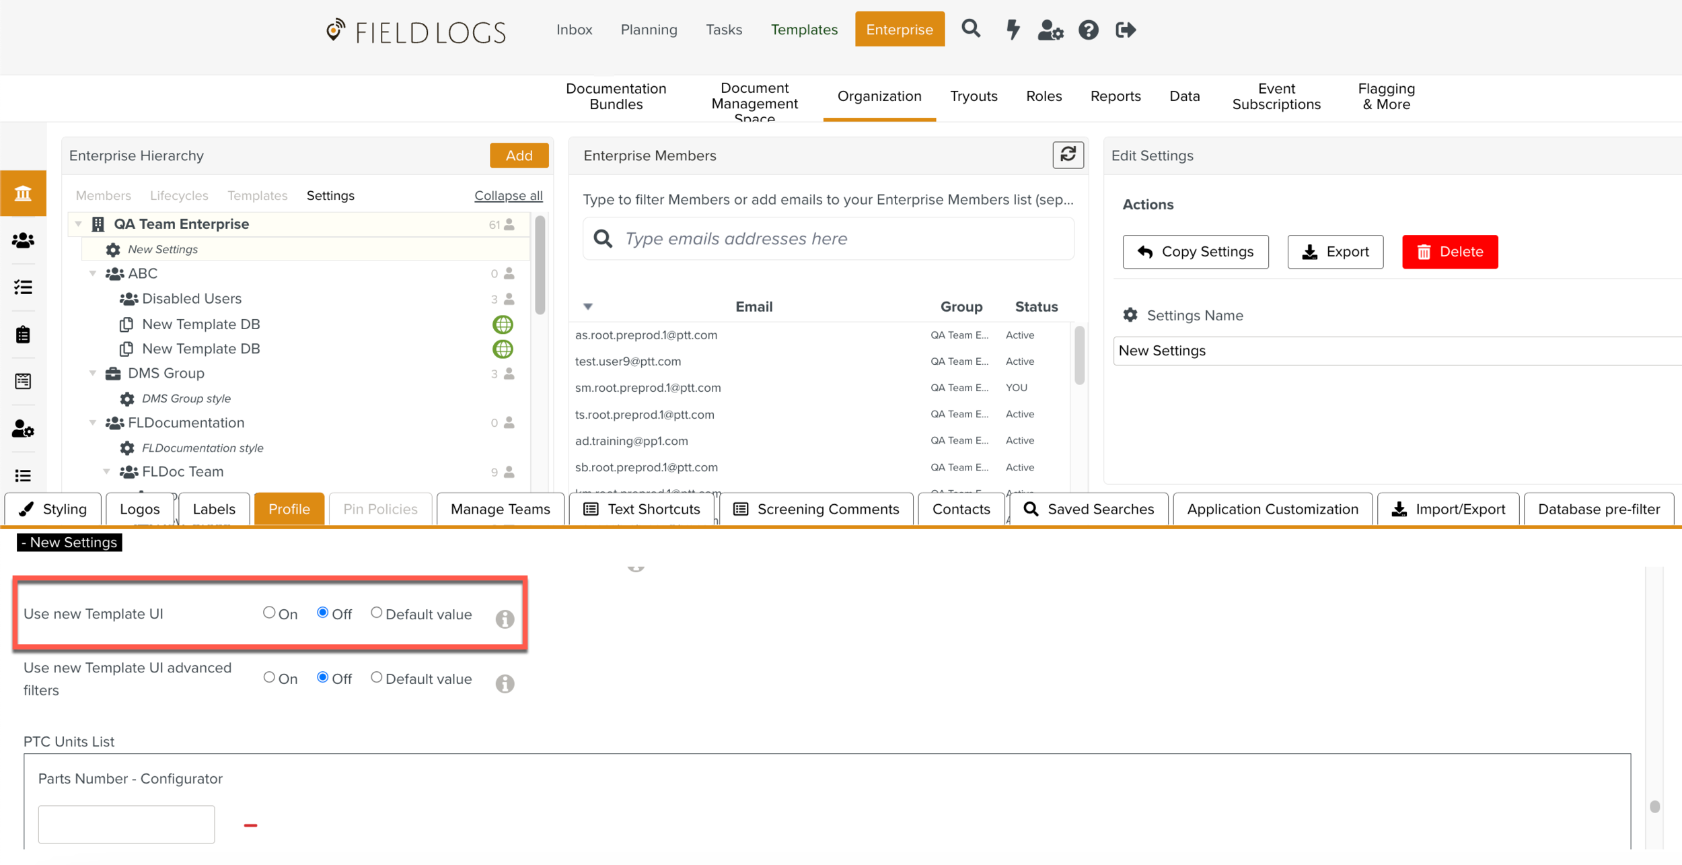Click the Profile settings panel scrollbar thumb
1682x865 pixels.
pos(1655,806)
